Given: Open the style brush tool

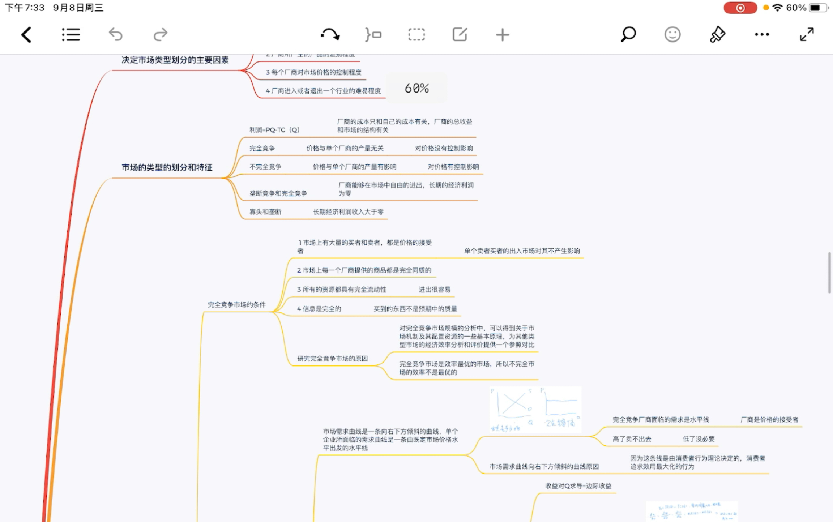Looking at the screenshot, I should pos(718,35).
